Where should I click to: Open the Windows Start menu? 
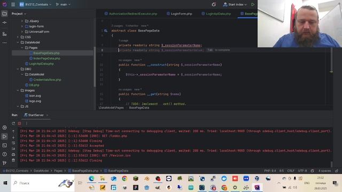pos(5,183)
